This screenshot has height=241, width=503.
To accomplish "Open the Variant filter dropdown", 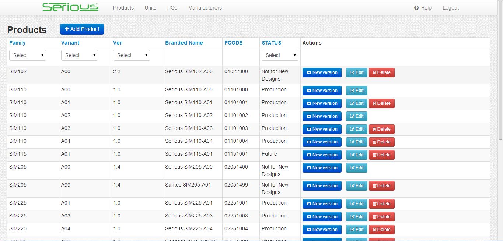I will tap(80, 55).
